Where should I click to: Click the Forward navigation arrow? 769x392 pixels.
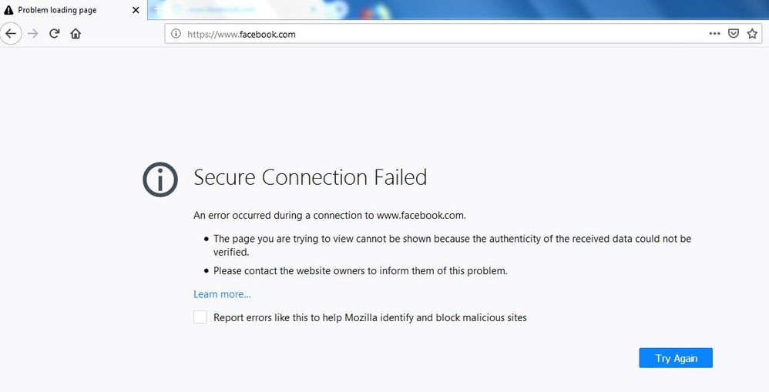(33, 34)
